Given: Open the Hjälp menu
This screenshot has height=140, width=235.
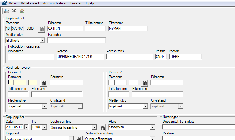Looking at the screenshot, I should point(90,3).
